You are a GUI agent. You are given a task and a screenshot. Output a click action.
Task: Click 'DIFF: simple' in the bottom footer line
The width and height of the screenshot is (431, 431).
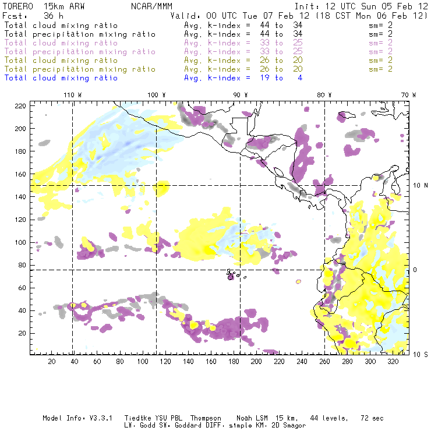point(229,426)
